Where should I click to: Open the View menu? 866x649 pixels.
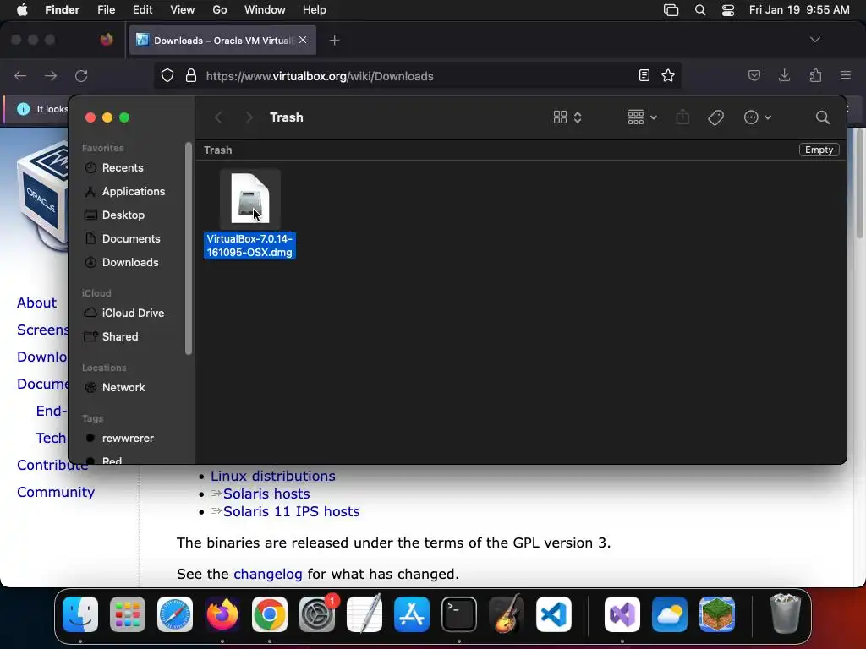point(183,10)
